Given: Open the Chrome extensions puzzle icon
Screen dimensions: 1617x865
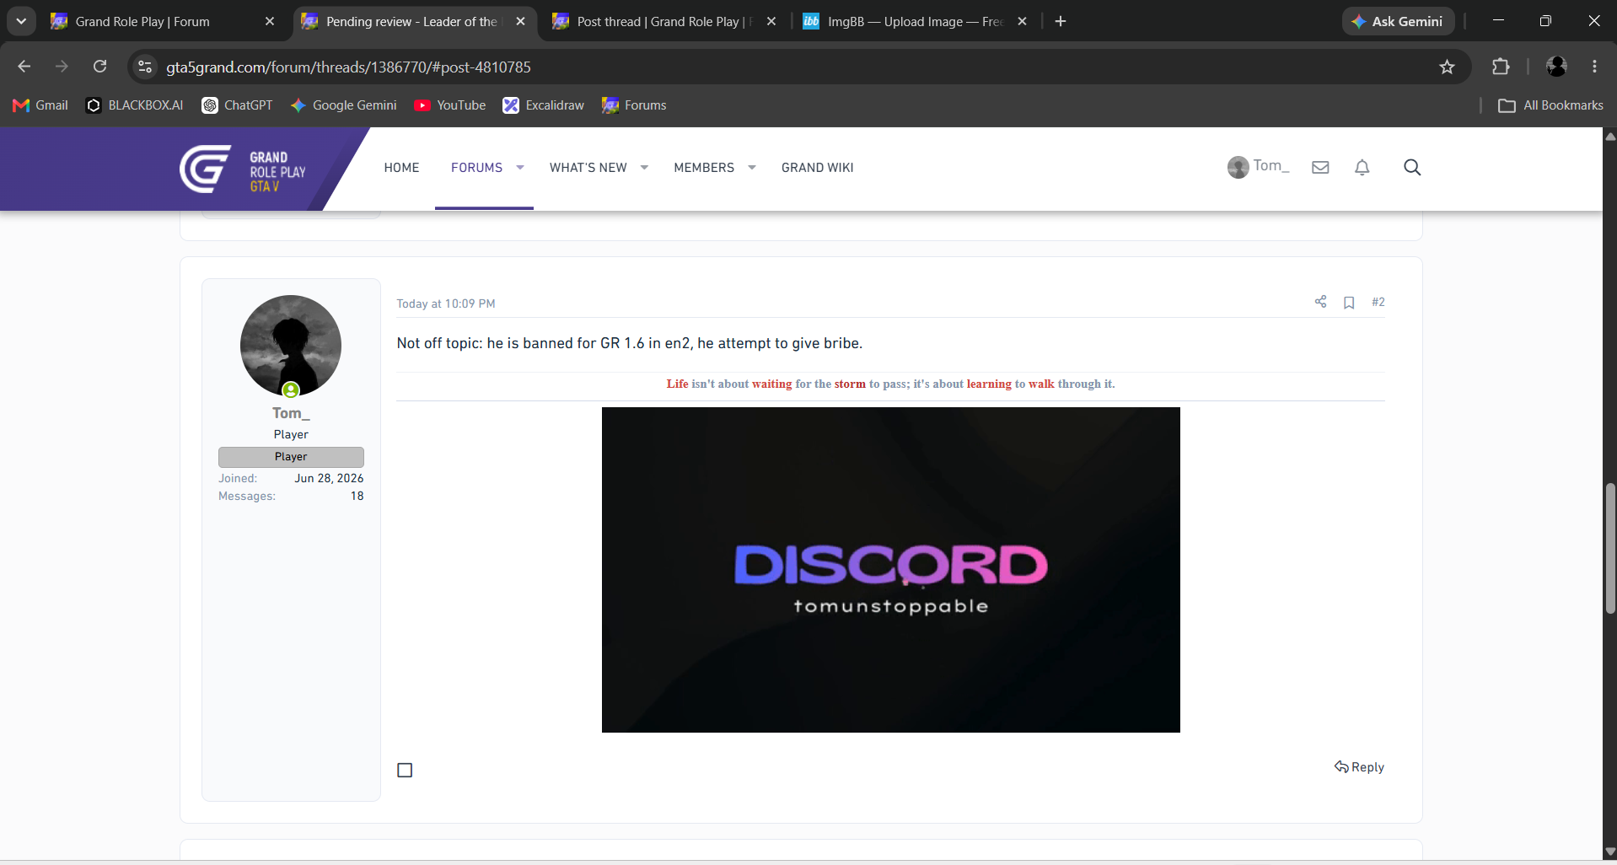Looking at the screenshot, I should [1501, 67].
